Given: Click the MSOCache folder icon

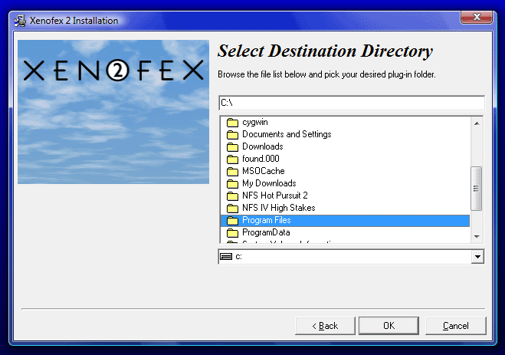Looking at the screenshot, I should 232,172.
